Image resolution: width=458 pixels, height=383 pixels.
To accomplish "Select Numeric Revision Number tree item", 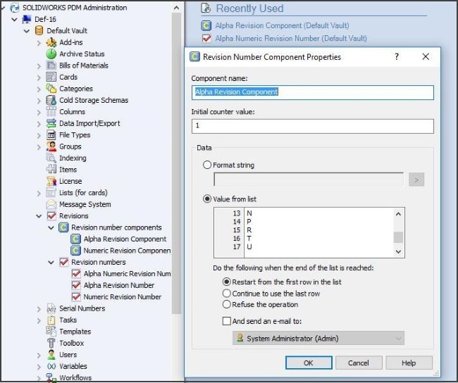I will point(123,297).
